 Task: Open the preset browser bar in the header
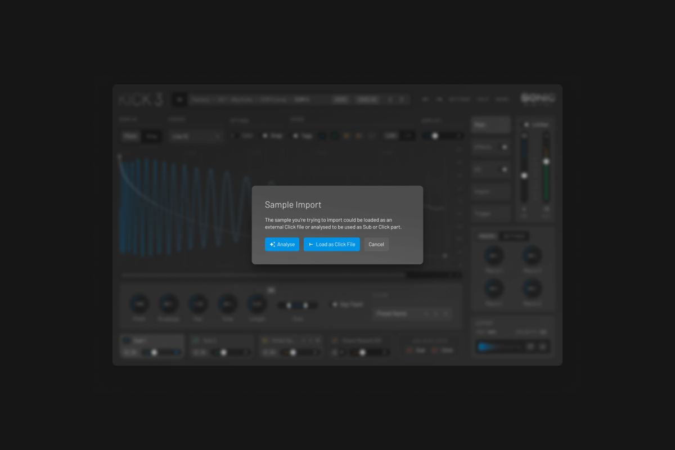259,100
